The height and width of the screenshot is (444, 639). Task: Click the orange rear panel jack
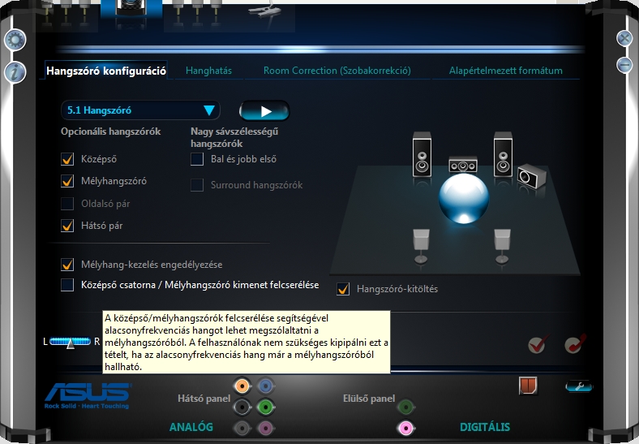[x=242, y=386]
